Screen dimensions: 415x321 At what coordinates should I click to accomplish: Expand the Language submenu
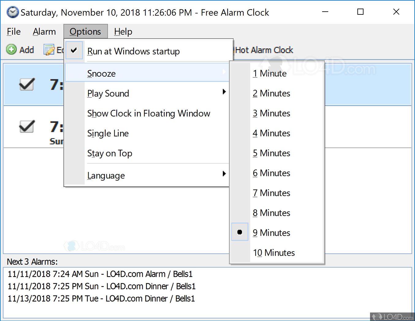point(106,175)
